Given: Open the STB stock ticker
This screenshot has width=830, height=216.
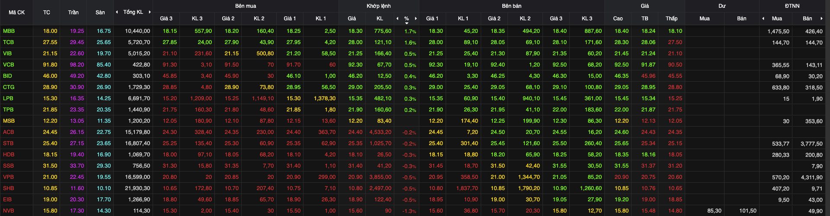Looking at the screenshot, I should 8,143.
